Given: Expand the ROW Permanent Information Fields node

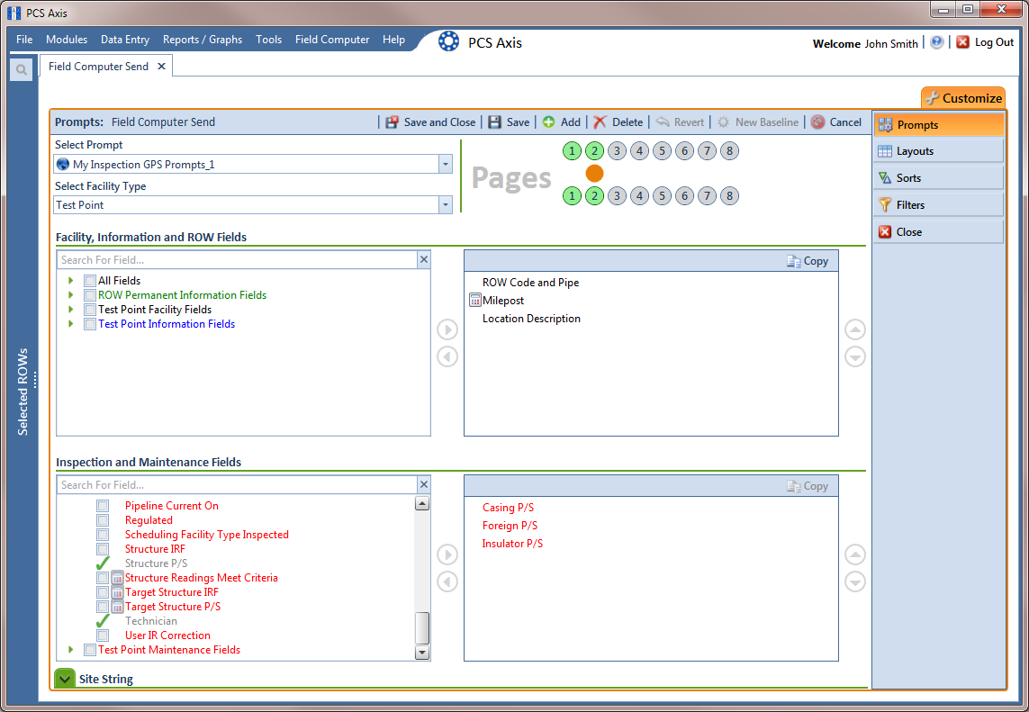Looking at the screenshot, I should tap(71, 295).
